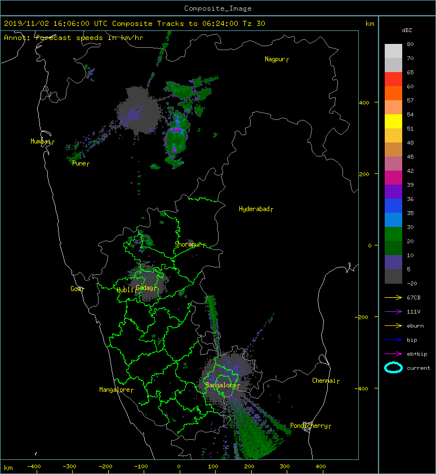Click the Gadag radar site label
The width and height of the screenshot is (436, 474).
pyautogui.click(x=145, y=288)
